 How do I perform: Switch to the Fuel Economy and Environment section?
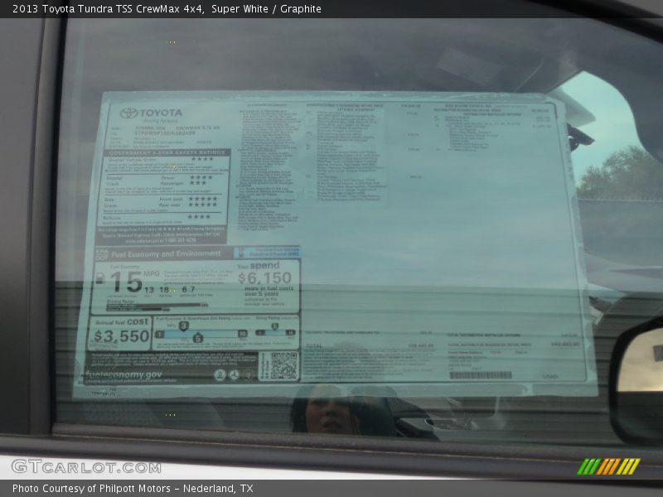click(x=164, y=253)
